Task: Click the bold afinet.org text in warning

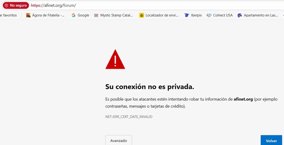Action: click(243, 99)
